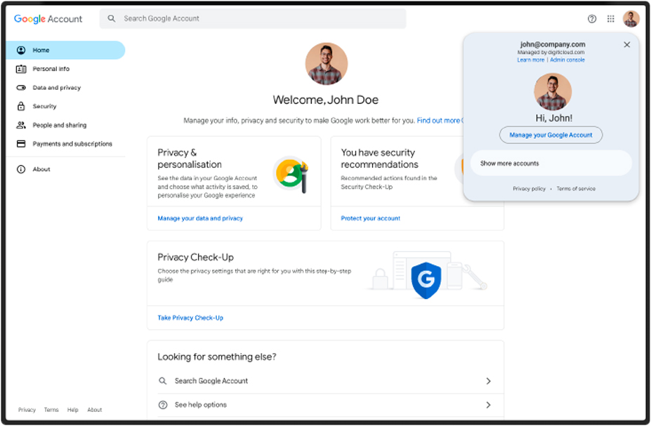Expand the Search Google Account row chevron
The image size is (651, 426).
488,381
